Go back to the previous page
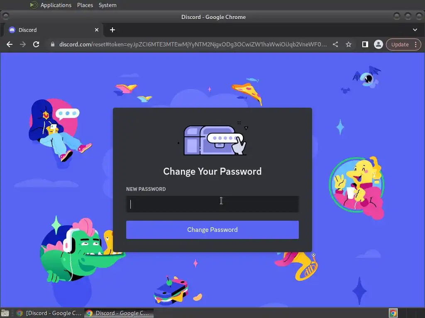The image size is (425, 318). tap(10, 44)
